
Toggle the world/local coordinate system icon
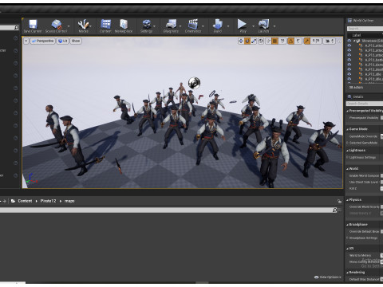pyautogui.click(x=261, y=41)
